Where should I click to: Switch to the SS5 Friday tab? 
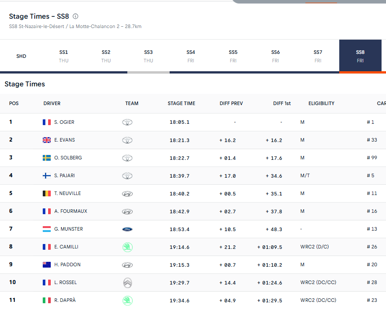tap(233, 56)
